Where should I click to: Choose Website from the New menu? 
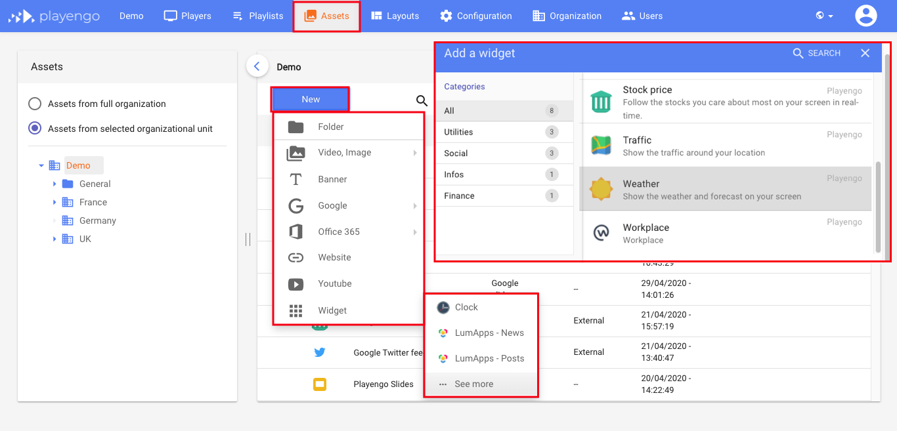point(349,257)
